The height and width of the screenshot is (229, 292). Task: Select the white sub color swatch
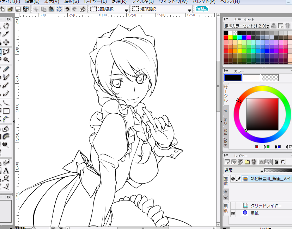click(x=251, y=78)
